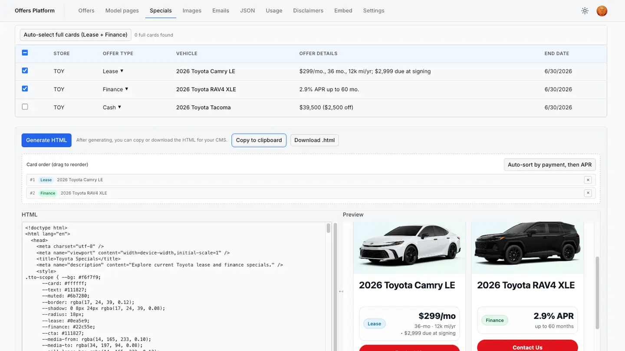The image size is (625, 351).
Task: Click the '0 full cards found' text
Action: [154, 35]
